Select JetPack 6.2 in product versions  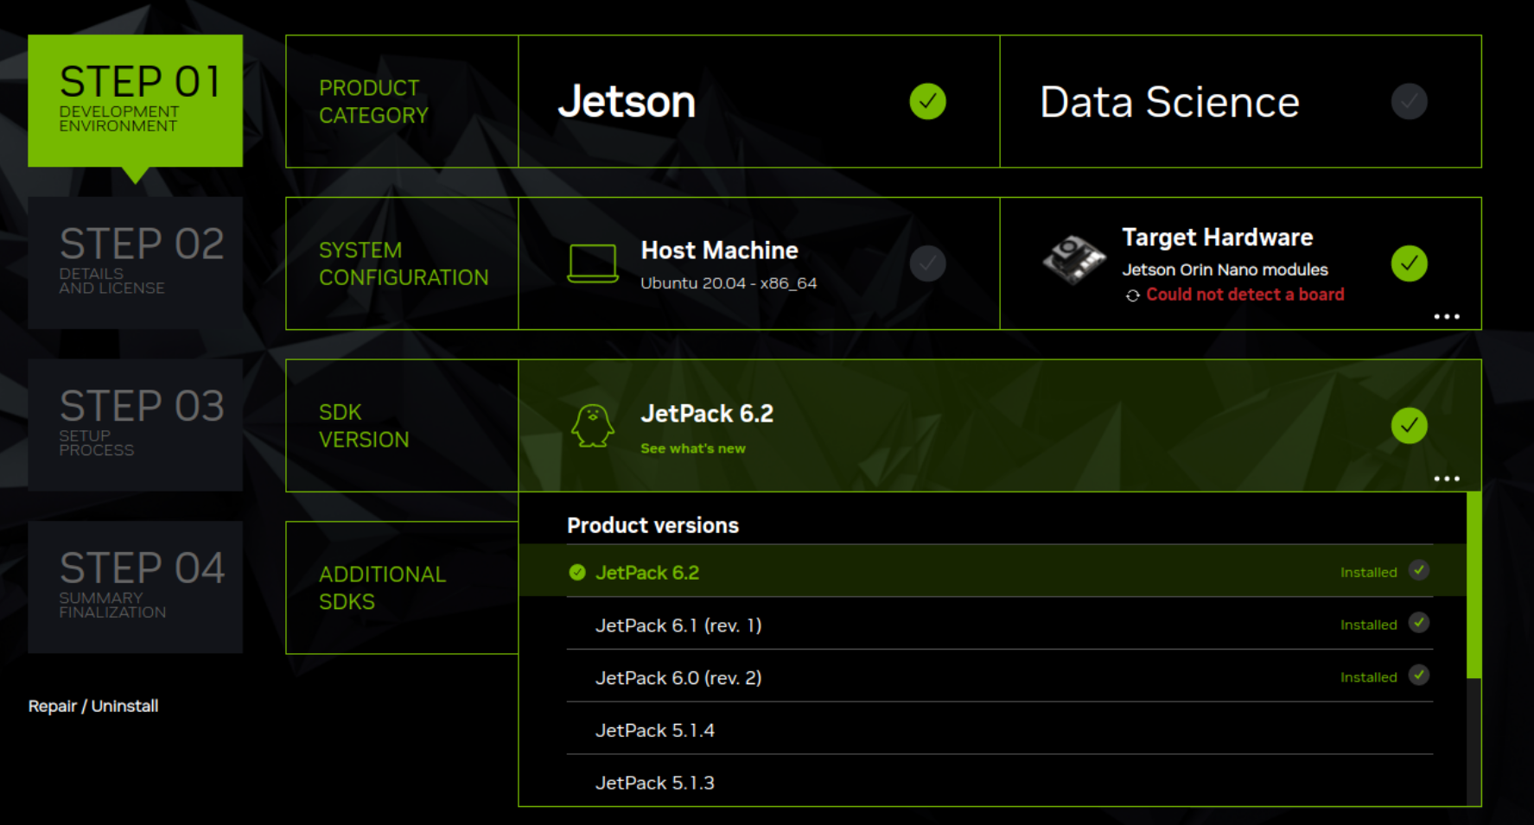(992, 572)
